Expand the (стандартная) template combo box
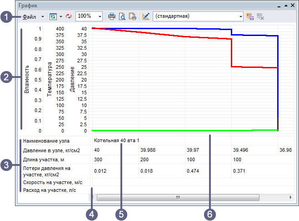Image resolution: width=299 pixels, height=221 pixels. pos(241,16)
